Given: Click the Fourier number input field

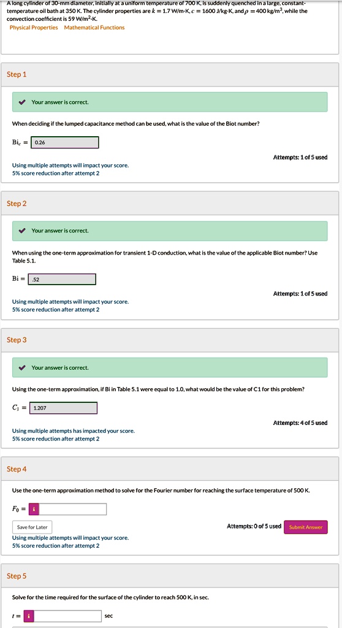Looking at the screenshot, I should (73, 510).
